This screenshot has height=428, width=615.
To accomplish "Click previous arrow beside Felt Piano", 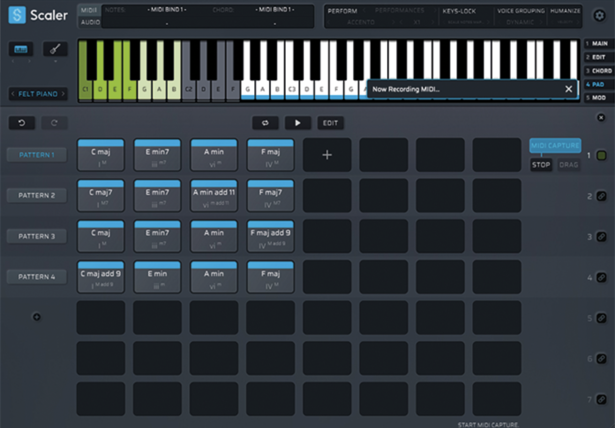I will click(x=13, y=94).
